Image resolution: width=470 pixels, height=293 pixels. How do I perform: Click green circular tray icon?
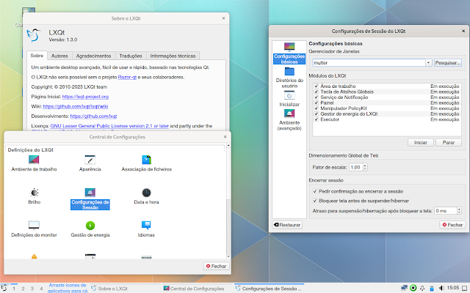413,288
